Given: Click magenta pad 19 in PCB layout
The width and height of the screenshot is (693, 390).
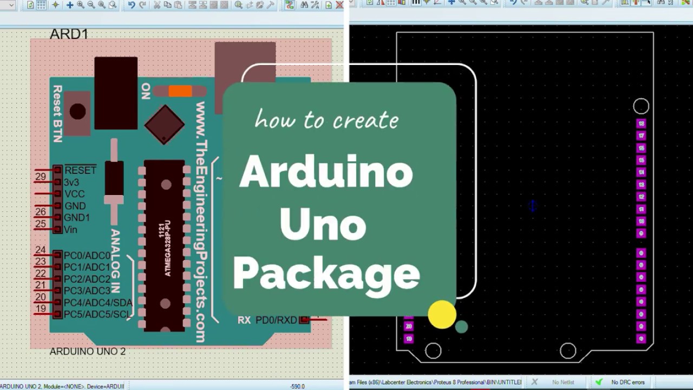Looking at the screenshot, I should (409, 339).
